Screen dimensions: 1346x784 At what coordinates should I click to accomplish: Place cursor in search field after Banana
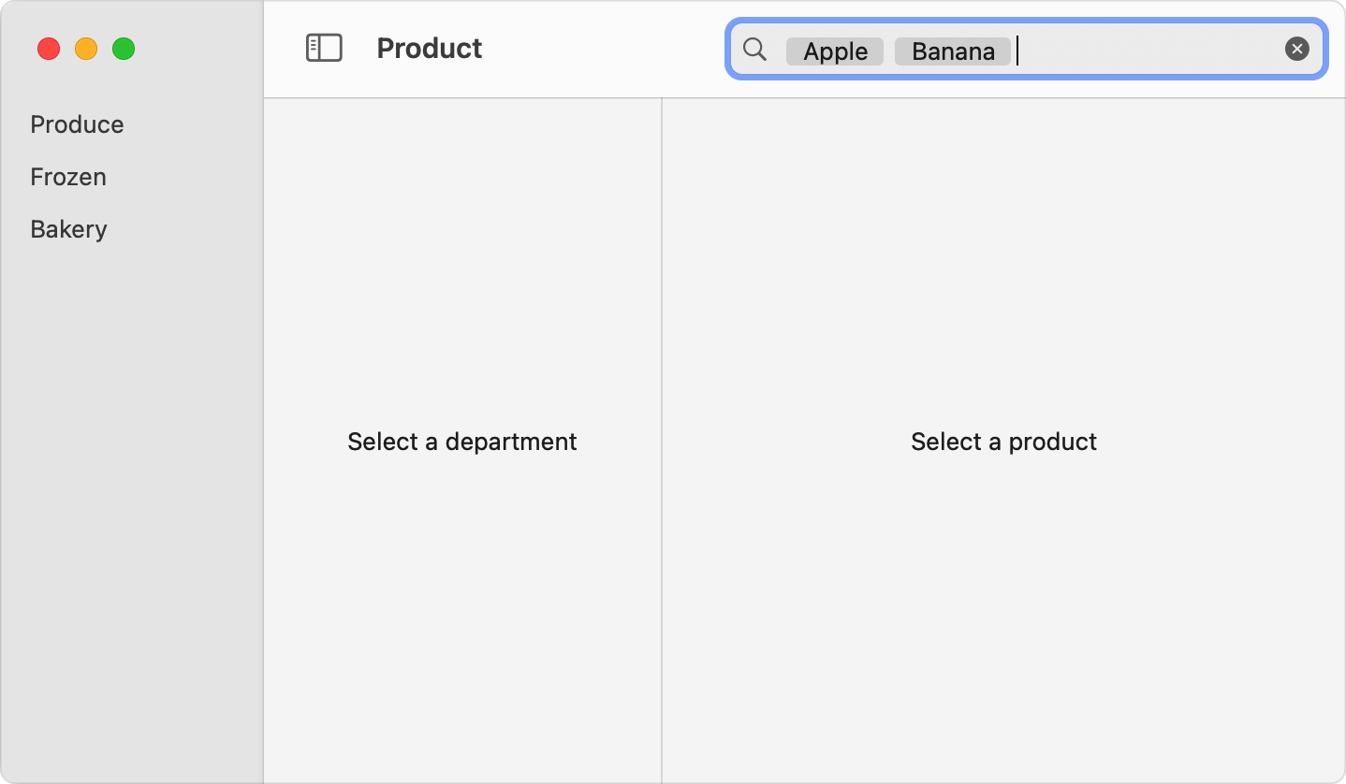[1142, 51]
